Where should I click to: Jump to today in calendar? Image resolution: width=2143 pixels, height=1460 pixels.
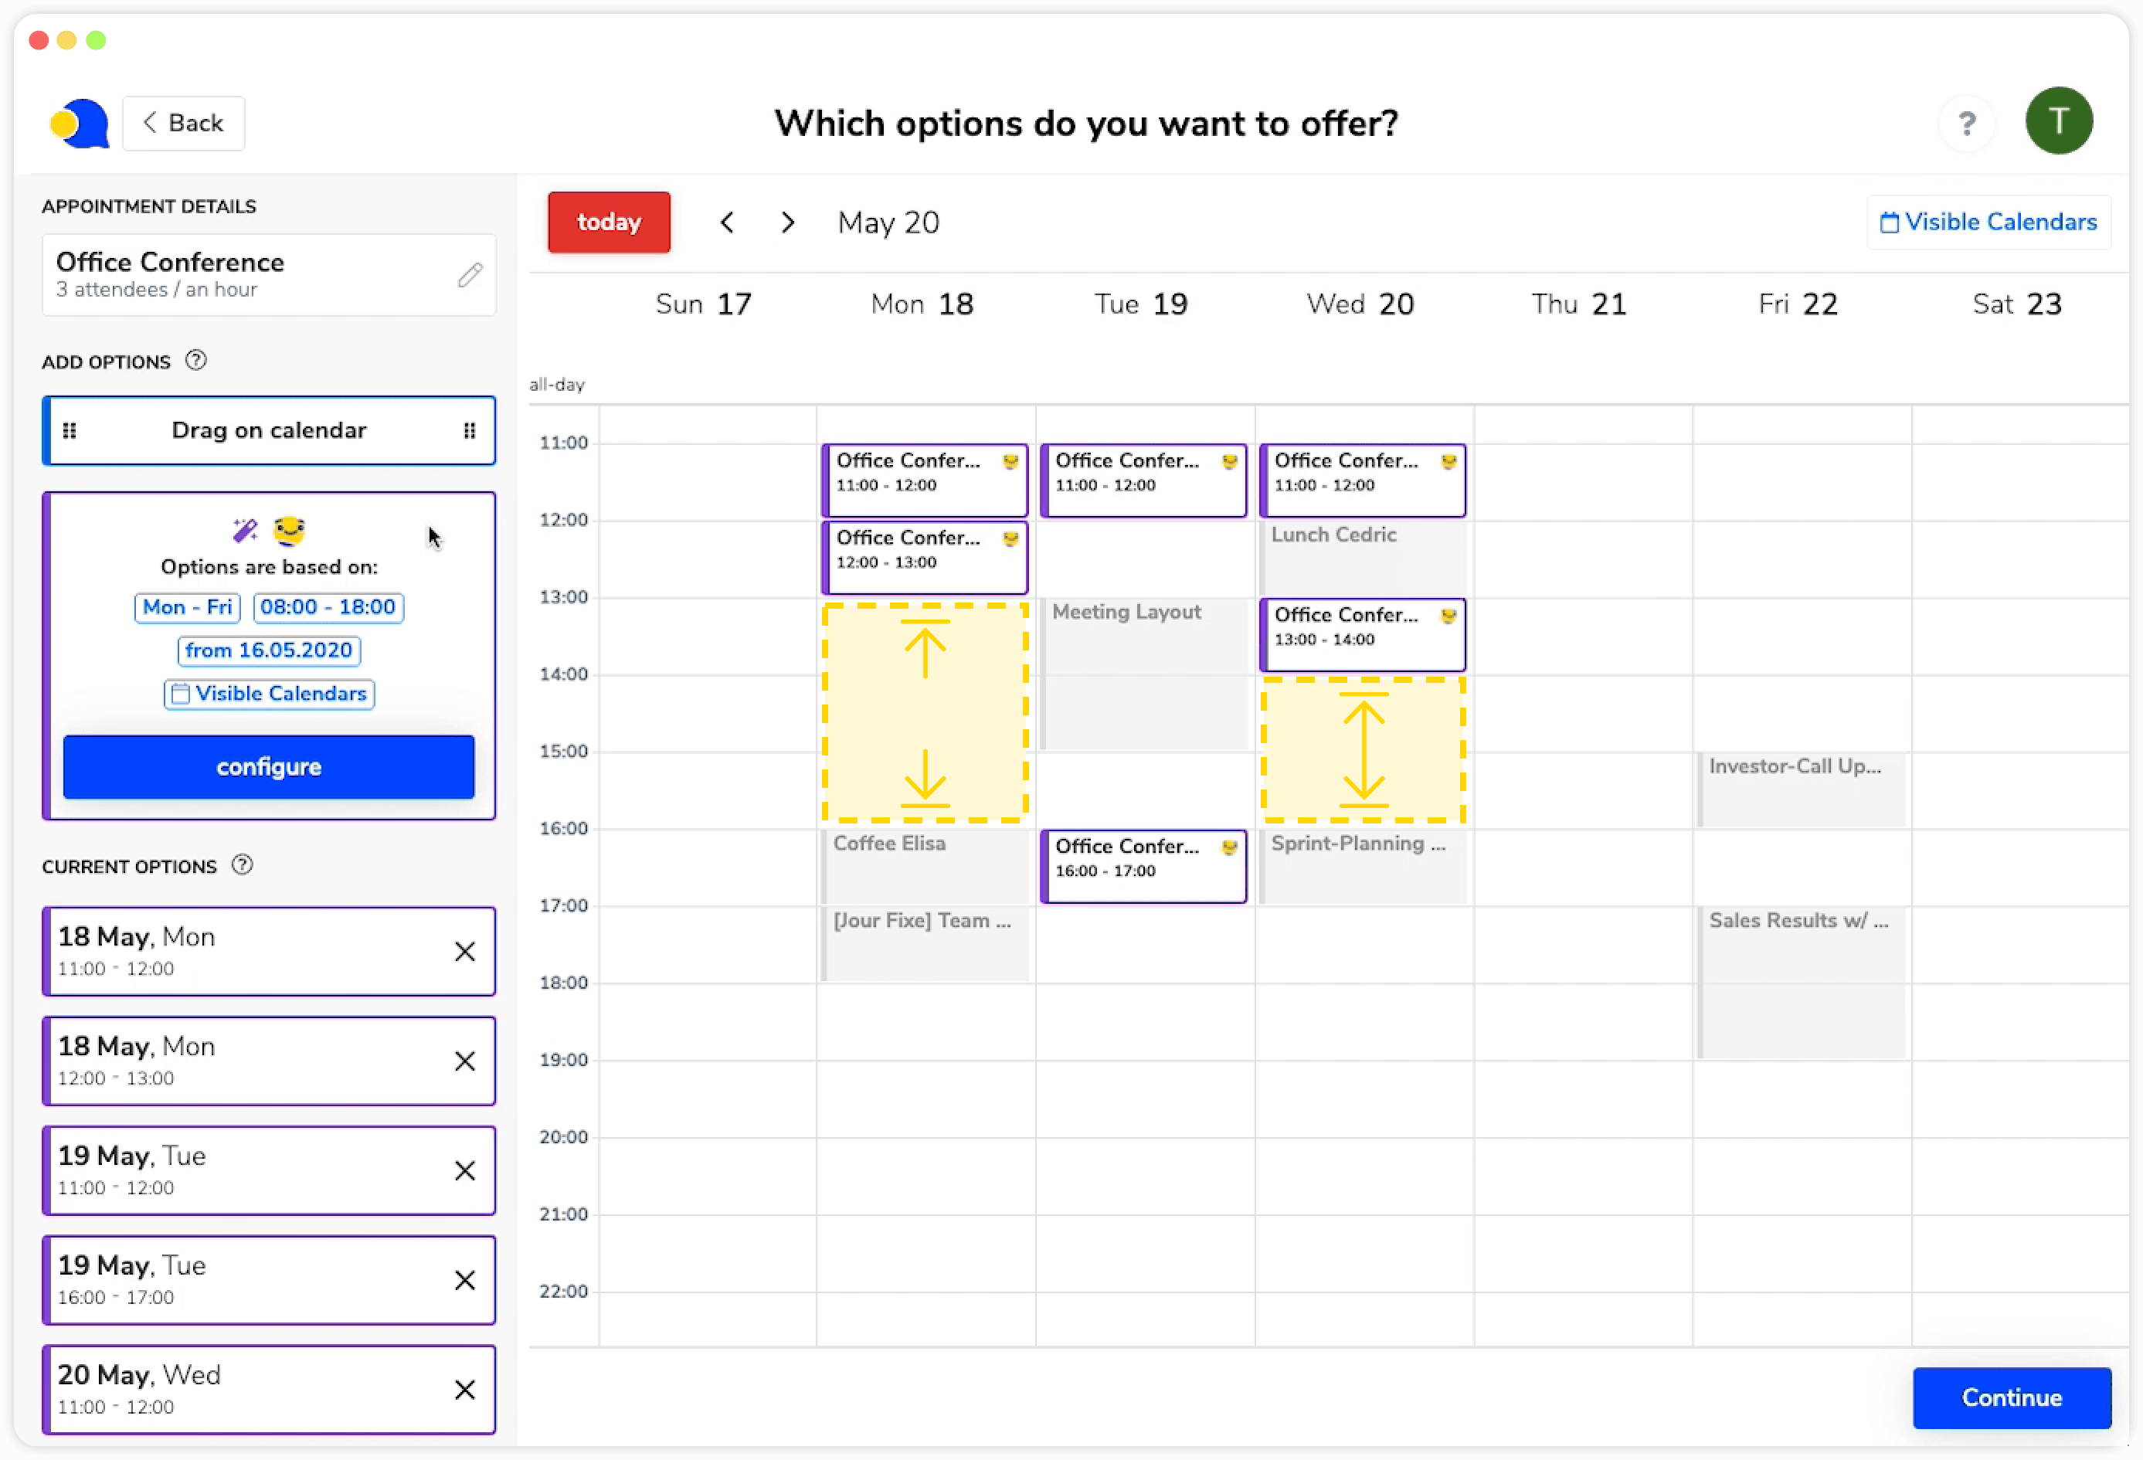point(609,222)
